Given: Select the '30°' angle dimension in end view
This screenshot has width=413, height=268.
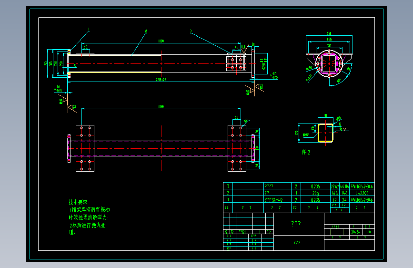Looking at the screenshot, I should [349, 69].
